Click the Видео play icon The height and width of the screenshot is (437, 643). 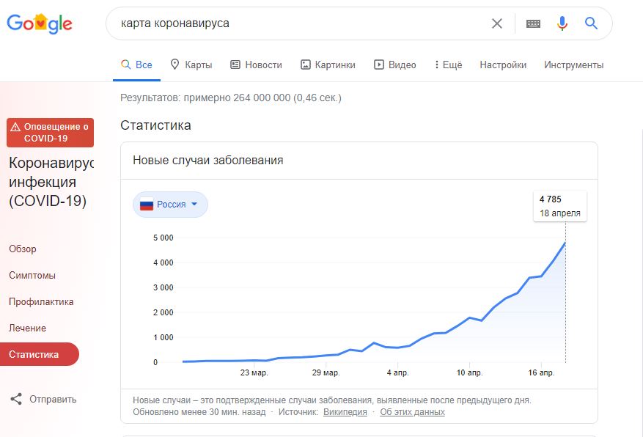(380, 65)
